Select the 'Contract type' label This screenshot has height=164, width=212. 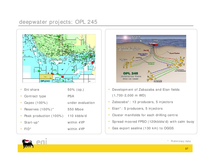(35, 96)
